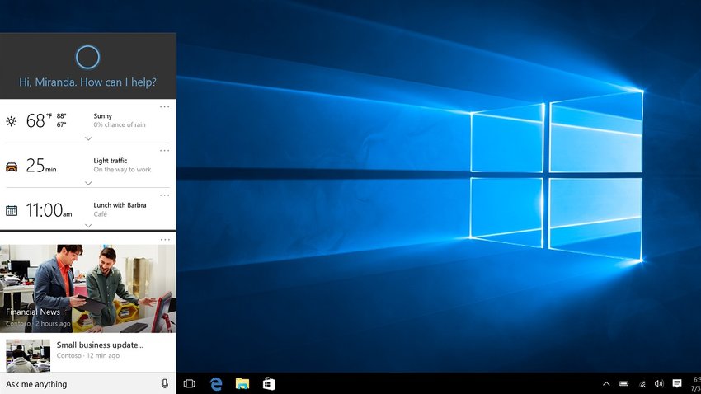Open File Explorer from the taskbar

click(x=242, y=384)
